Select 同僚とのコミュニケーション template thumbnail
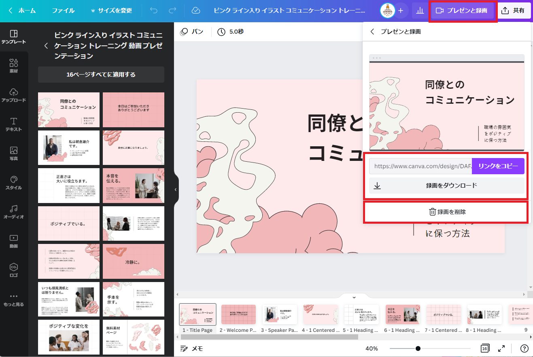 tap(69, 110)
